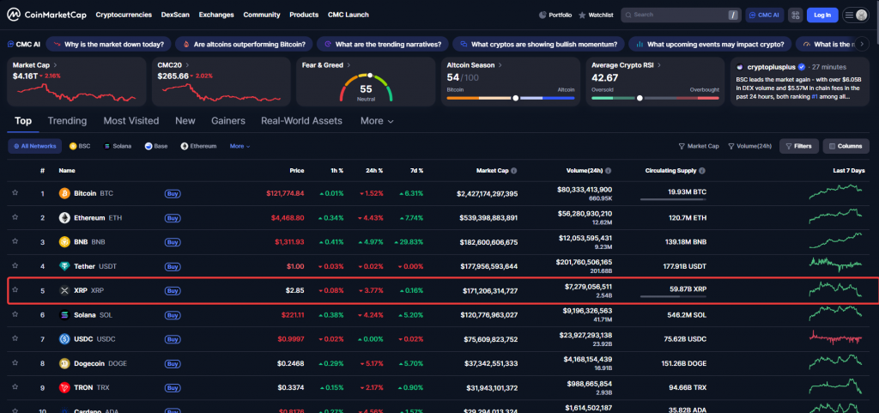Toggle the watchlist star for XRP

pos(15,290)
